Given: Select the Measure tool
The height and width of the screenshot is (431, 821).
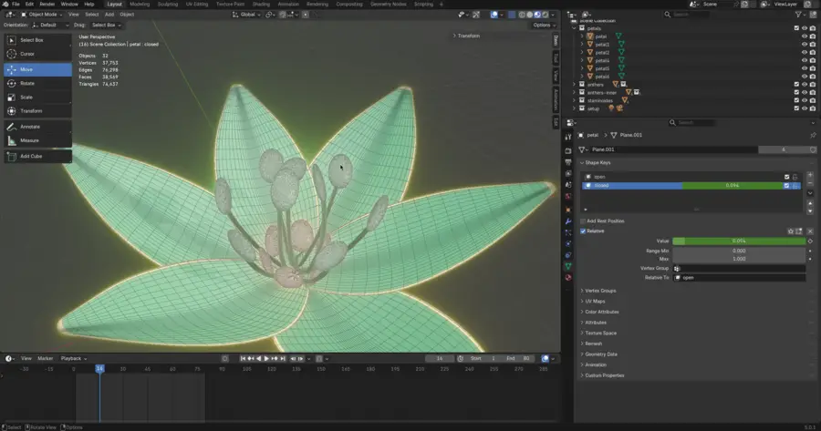Looking at the screenshot, I should point(37,140).
